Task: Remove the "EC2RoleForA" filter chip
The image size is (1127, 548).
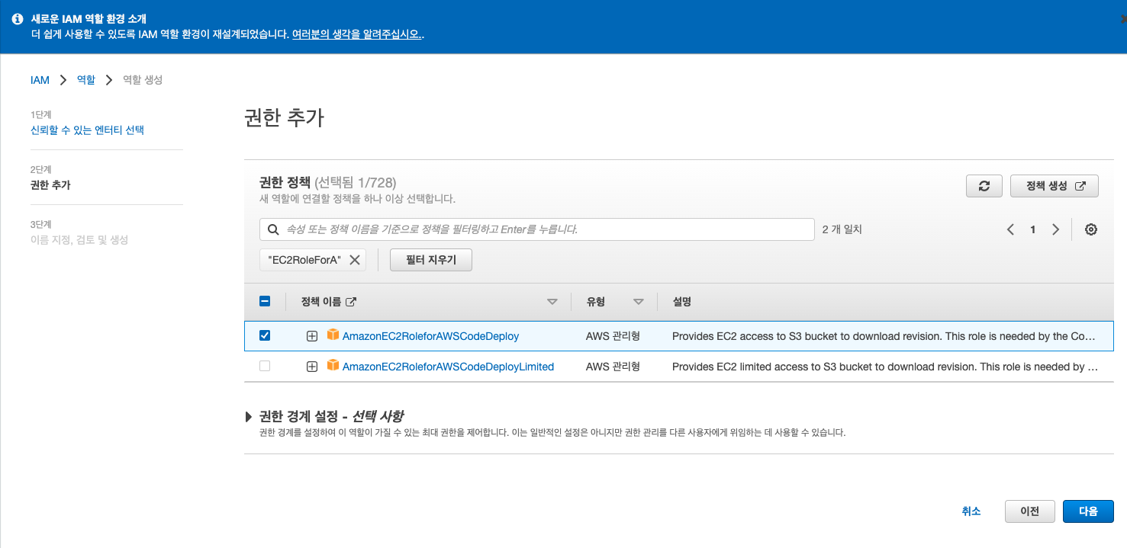Action: 355,260
